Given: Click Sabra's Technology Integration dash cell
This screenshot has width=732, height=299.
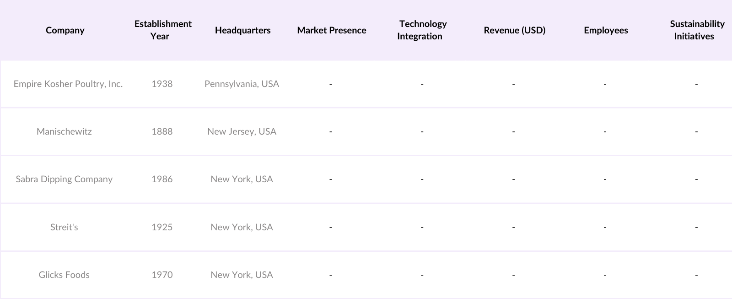Looking at the screenshot, I should coord(422,179).
